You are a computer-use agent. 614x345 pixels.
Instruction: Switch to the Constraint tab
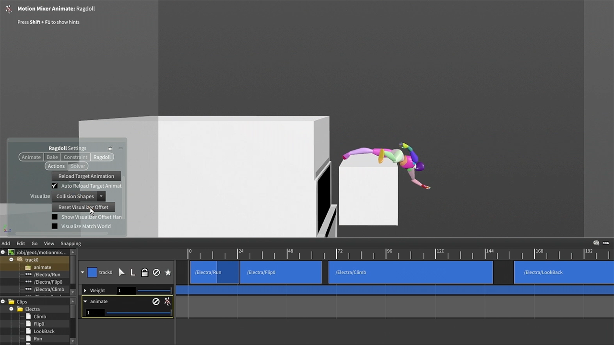(75, 157)
